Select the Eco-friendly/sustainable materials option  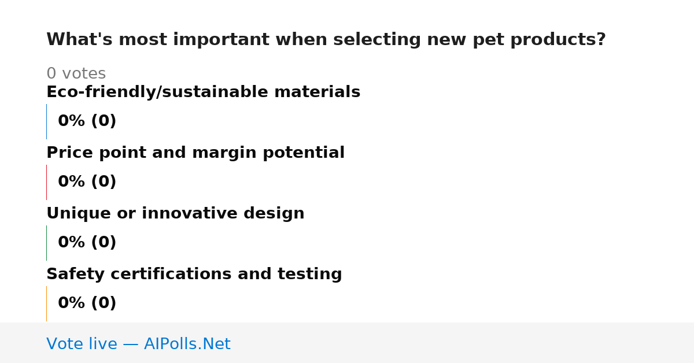click(203, 92)
